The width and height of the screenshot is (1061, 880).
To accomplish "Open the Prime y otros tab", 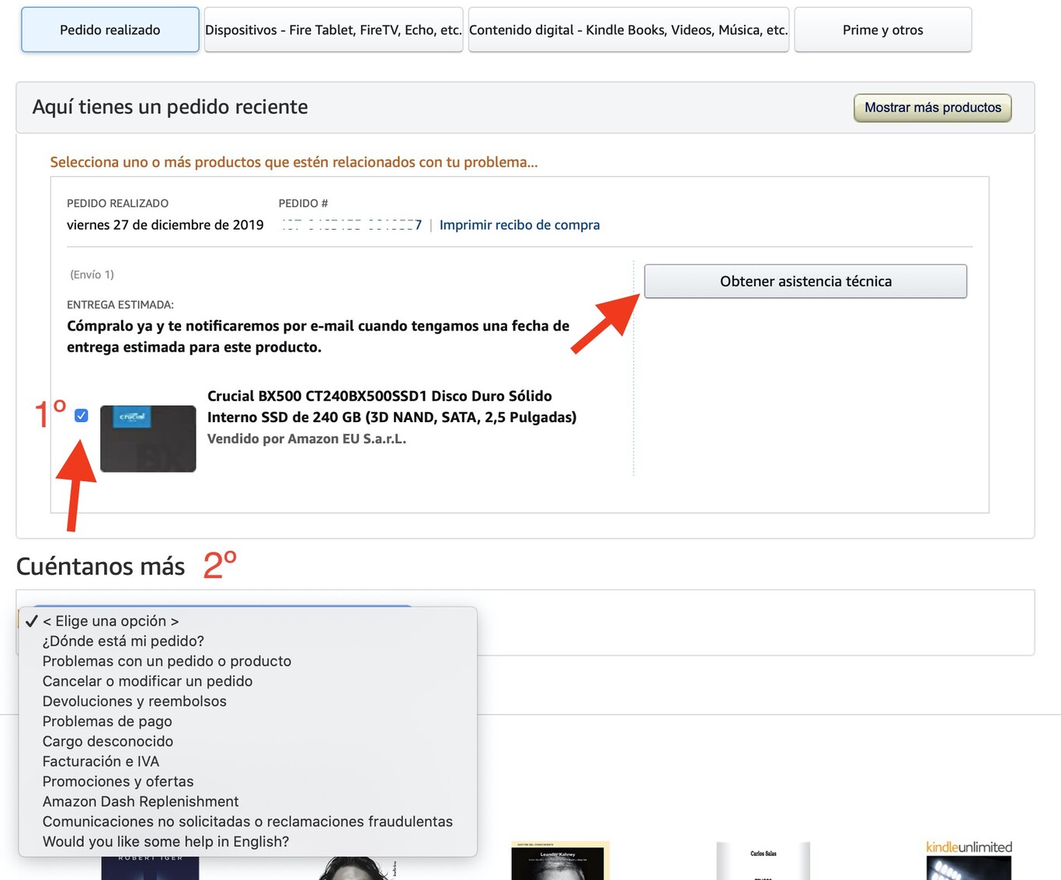I will (882, 30).
